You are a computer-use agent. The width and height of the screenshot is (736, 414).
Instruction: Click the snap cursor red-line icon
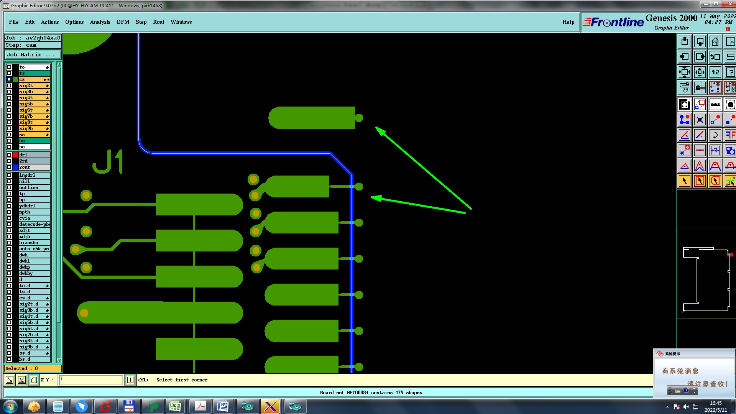tap(700, 87)
